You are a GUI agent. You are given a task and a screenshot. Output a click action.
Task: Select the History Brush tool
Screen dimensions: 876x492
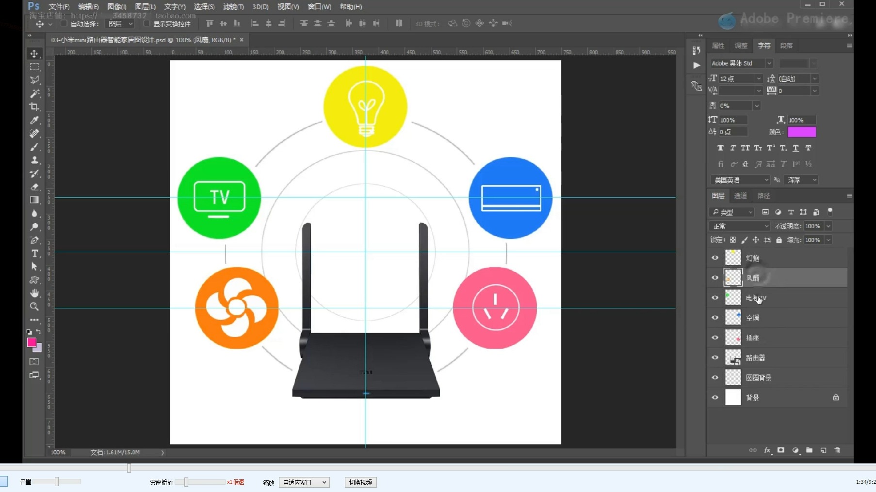34,173
